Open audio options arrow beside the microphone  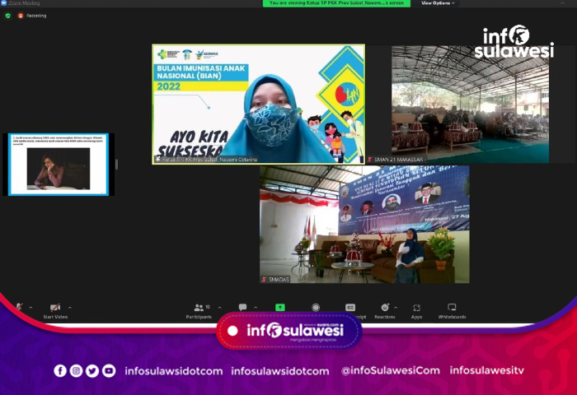tap(31, 308)
